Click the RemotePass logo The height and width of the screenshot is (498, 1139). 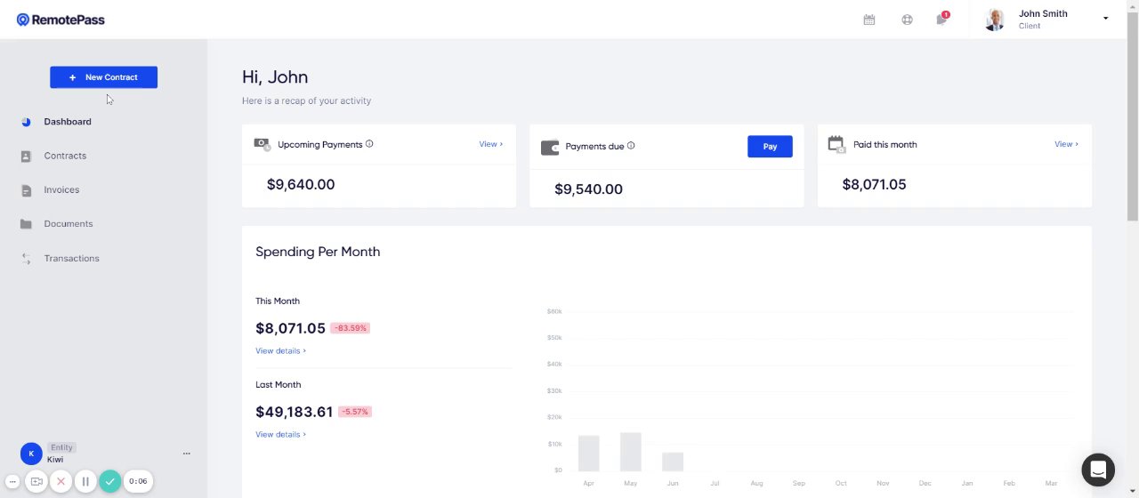61,20
